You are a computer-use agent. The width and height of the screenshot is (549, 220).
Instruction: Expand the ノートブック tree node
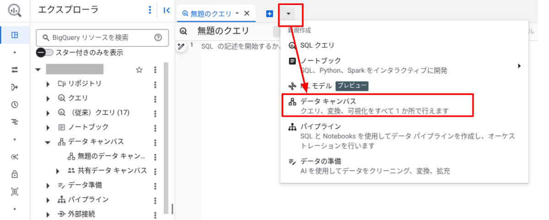[x=48, y=127]
